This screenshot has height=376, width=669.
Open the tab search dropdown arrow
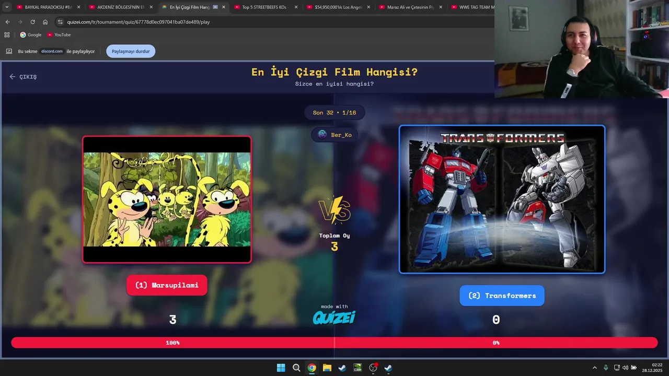click(x=7, y=7)
